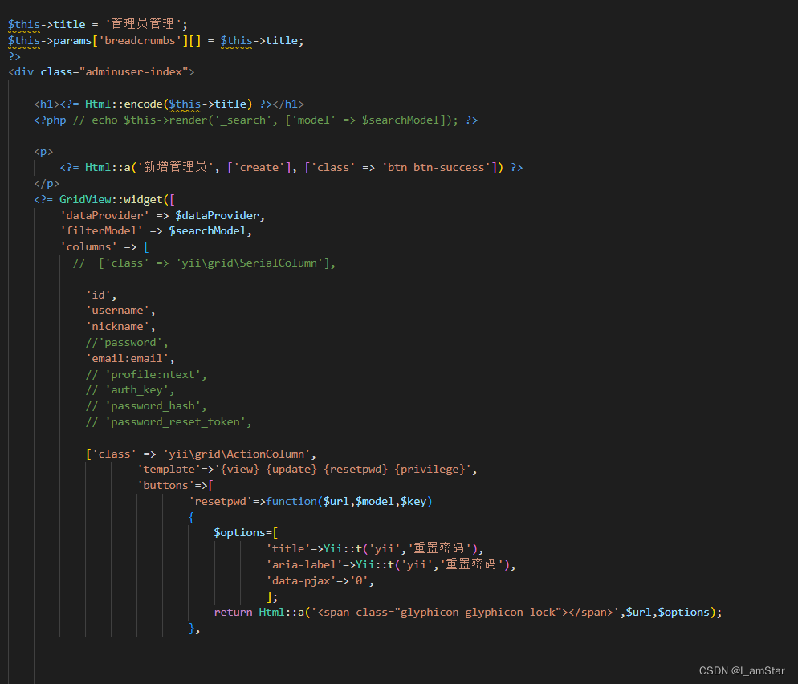Screen dimensions: 798x684
Task: Click the glyphicon-lock span string
Action: click(x=465, y=613)
